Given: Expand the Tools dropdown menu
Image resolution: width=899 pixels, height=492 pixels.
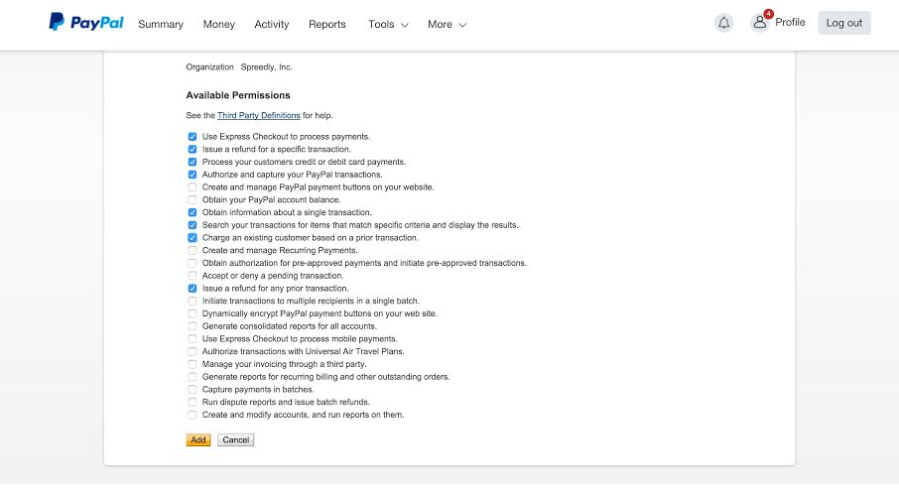Looking at the screenshot, I should click(x=388, y=24).
